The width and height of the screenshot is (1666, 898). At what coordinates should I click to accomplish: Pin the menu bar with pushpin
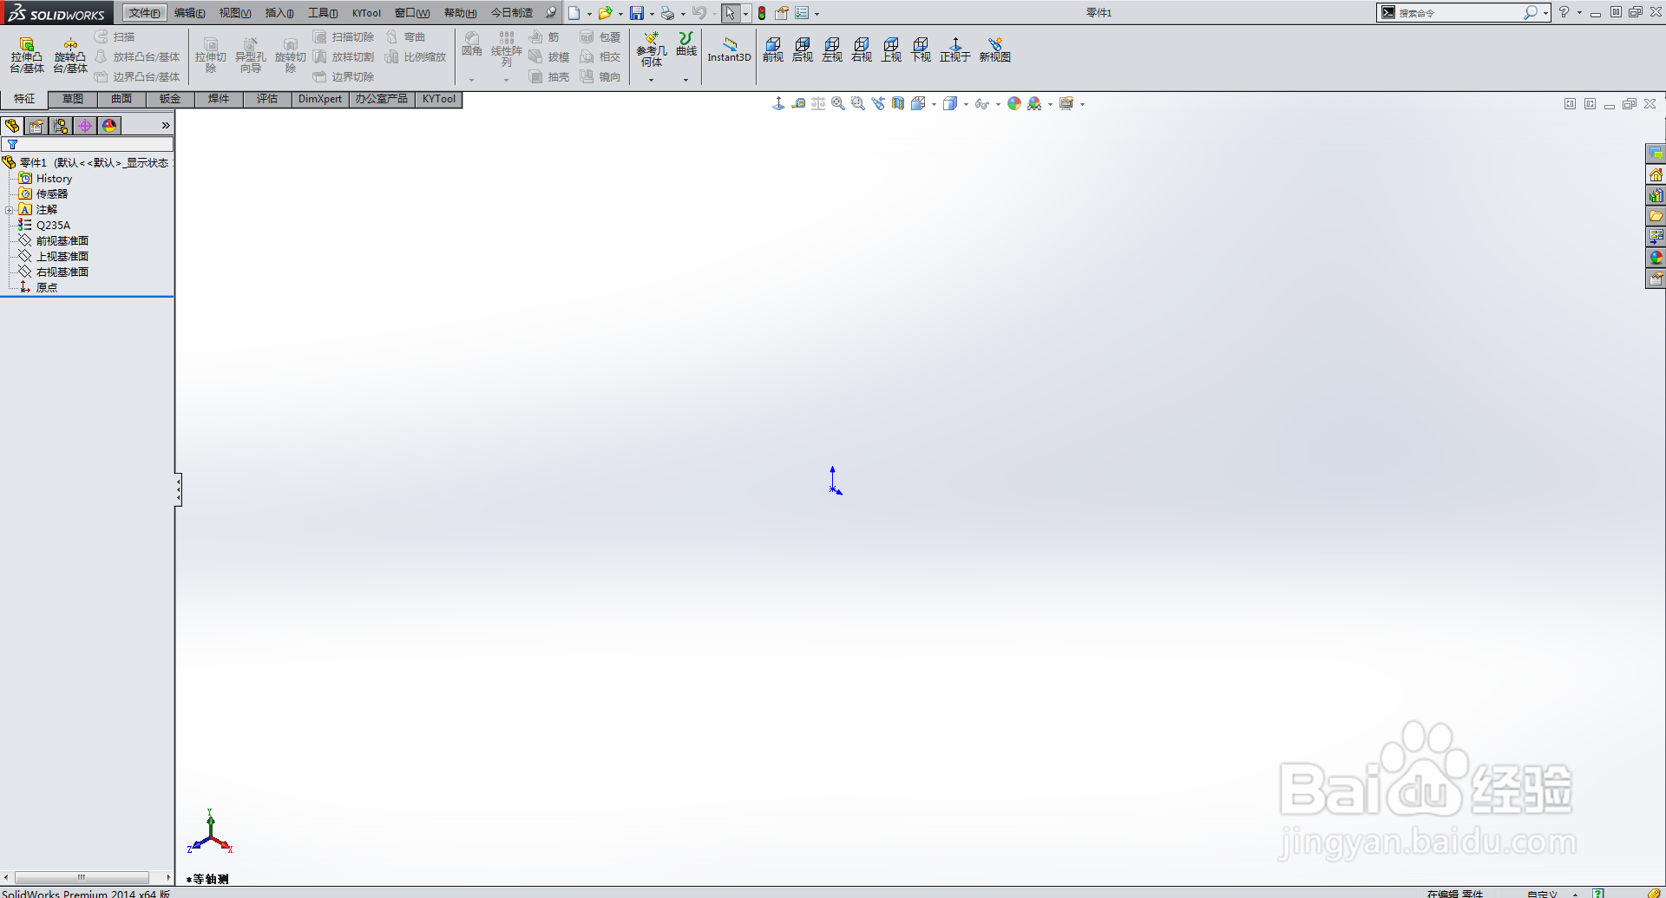551,13
